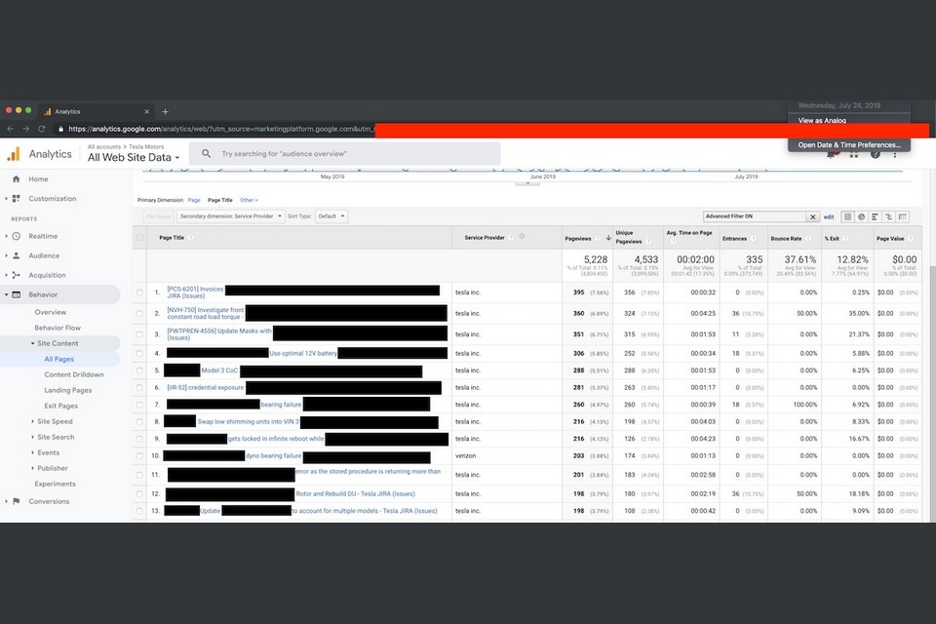Open Rotor and Rebuild DU link
The width and height of the screenshot is (936, 624).
pos(355,493)
